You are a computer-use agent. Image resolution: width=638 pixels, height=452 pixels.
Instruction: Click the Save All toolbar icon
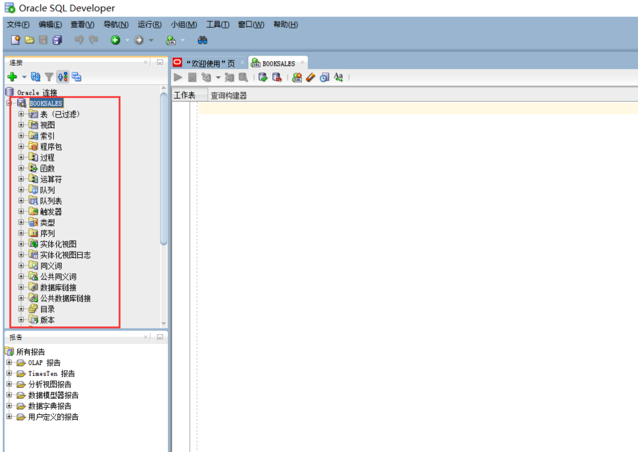pos(57,40)
